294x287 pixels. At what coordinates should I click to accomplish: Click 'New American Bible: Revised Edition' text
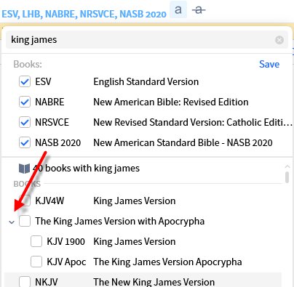pos(171,102)
